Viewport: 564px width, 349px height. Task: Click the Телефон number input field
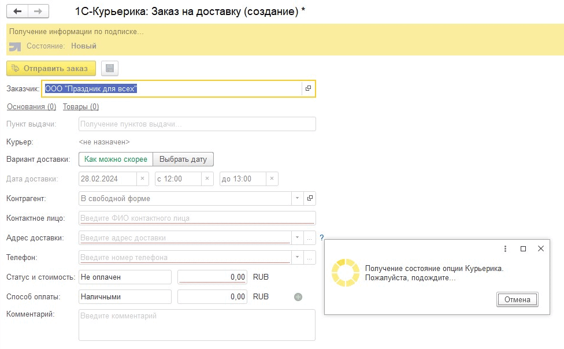[185, 258]
